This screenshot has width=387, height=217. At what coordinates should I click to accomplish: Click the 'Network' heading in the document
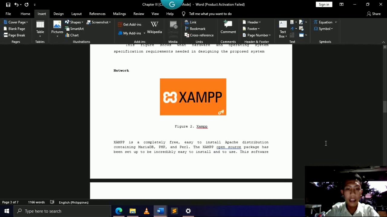121,71
